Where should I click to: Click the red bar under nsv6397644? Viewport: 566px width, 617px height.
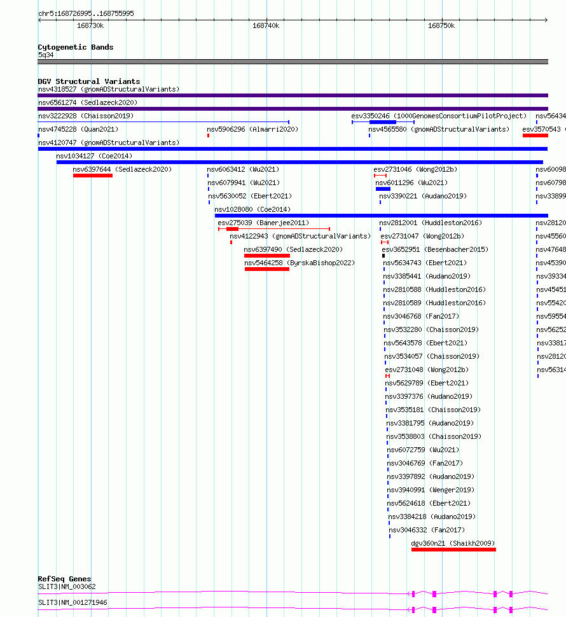point(93,176)
